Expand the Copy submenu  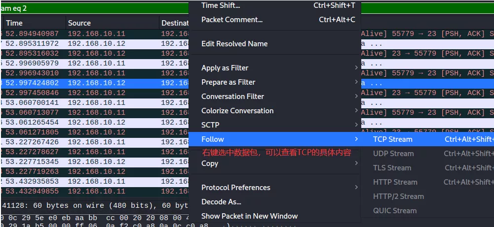point(210,163)
